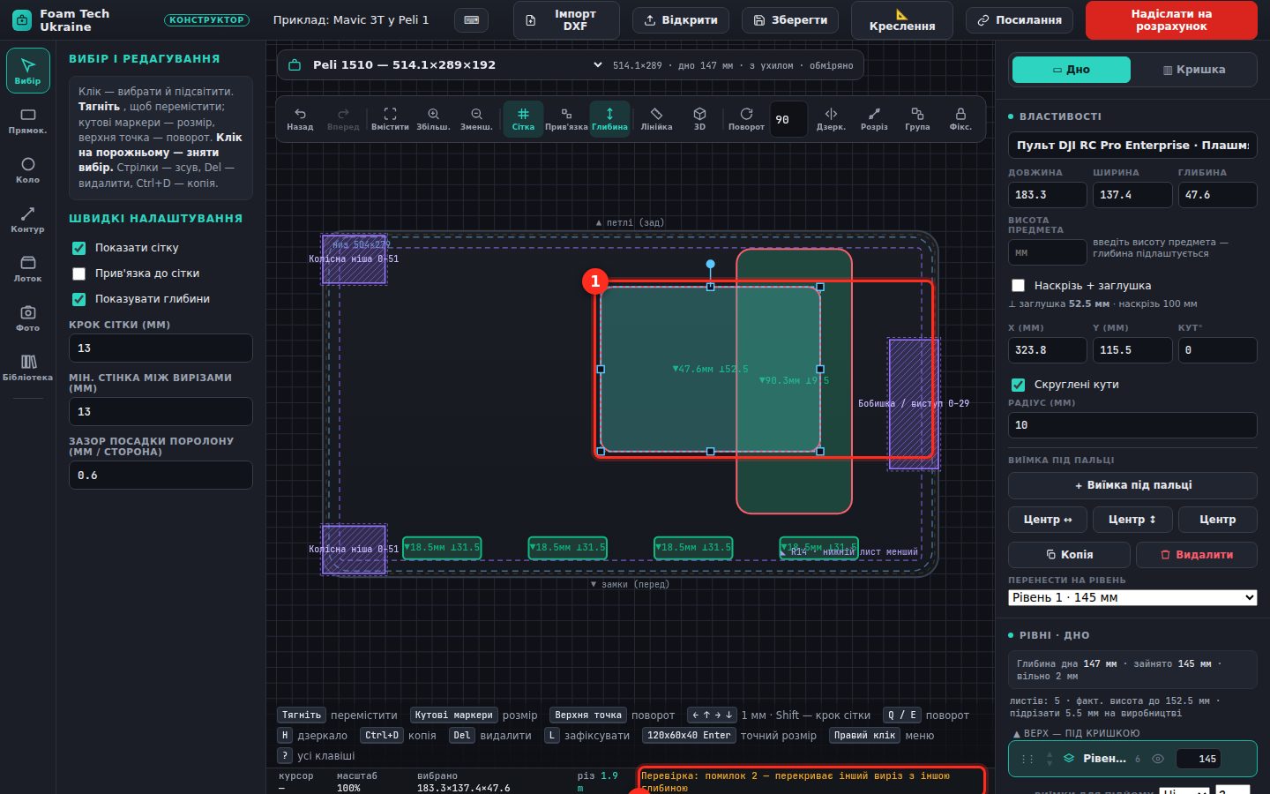Screen dimensions: 1270x794
Task: Uncheck the Скруглені кути checkbox
Action: point(1019,385)
